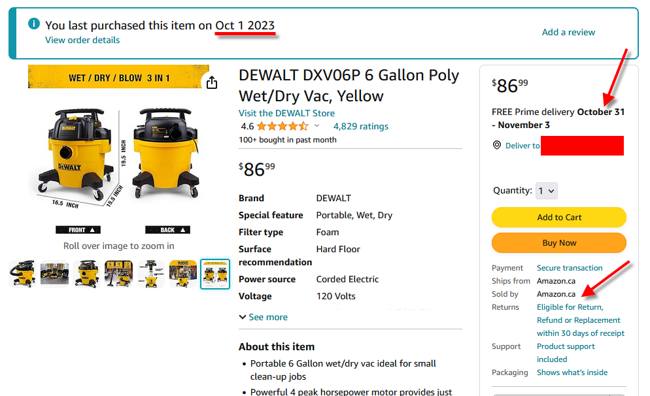Image resolution: width=650 pixels, height=396 pixels.
Task: Select the first product thumbnail
Action: 22,274
